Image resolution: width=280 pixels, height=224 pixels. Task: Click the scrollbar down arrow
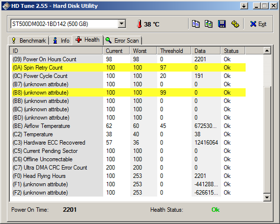point(267,197)
